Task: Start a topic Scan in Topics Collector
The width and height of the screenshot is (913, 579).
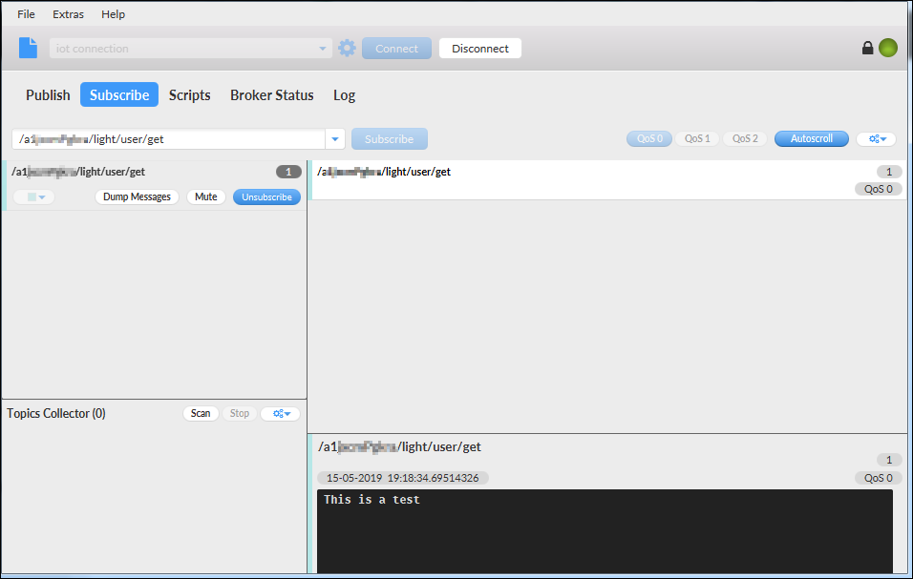Action: (200, 413)
